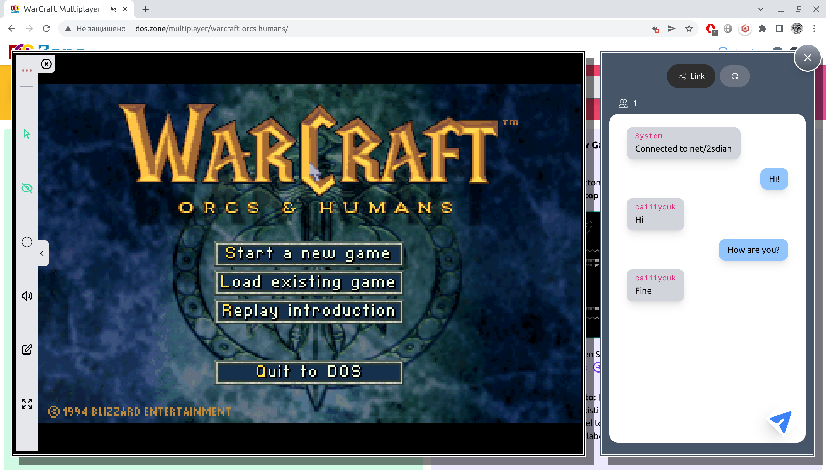Click the refresh connection button in chat panel

click(735, 76)
